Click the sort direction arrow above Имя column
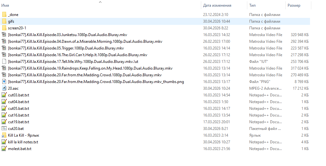The width and height of the screenshot is (326, 166). [x=100, y=2]
